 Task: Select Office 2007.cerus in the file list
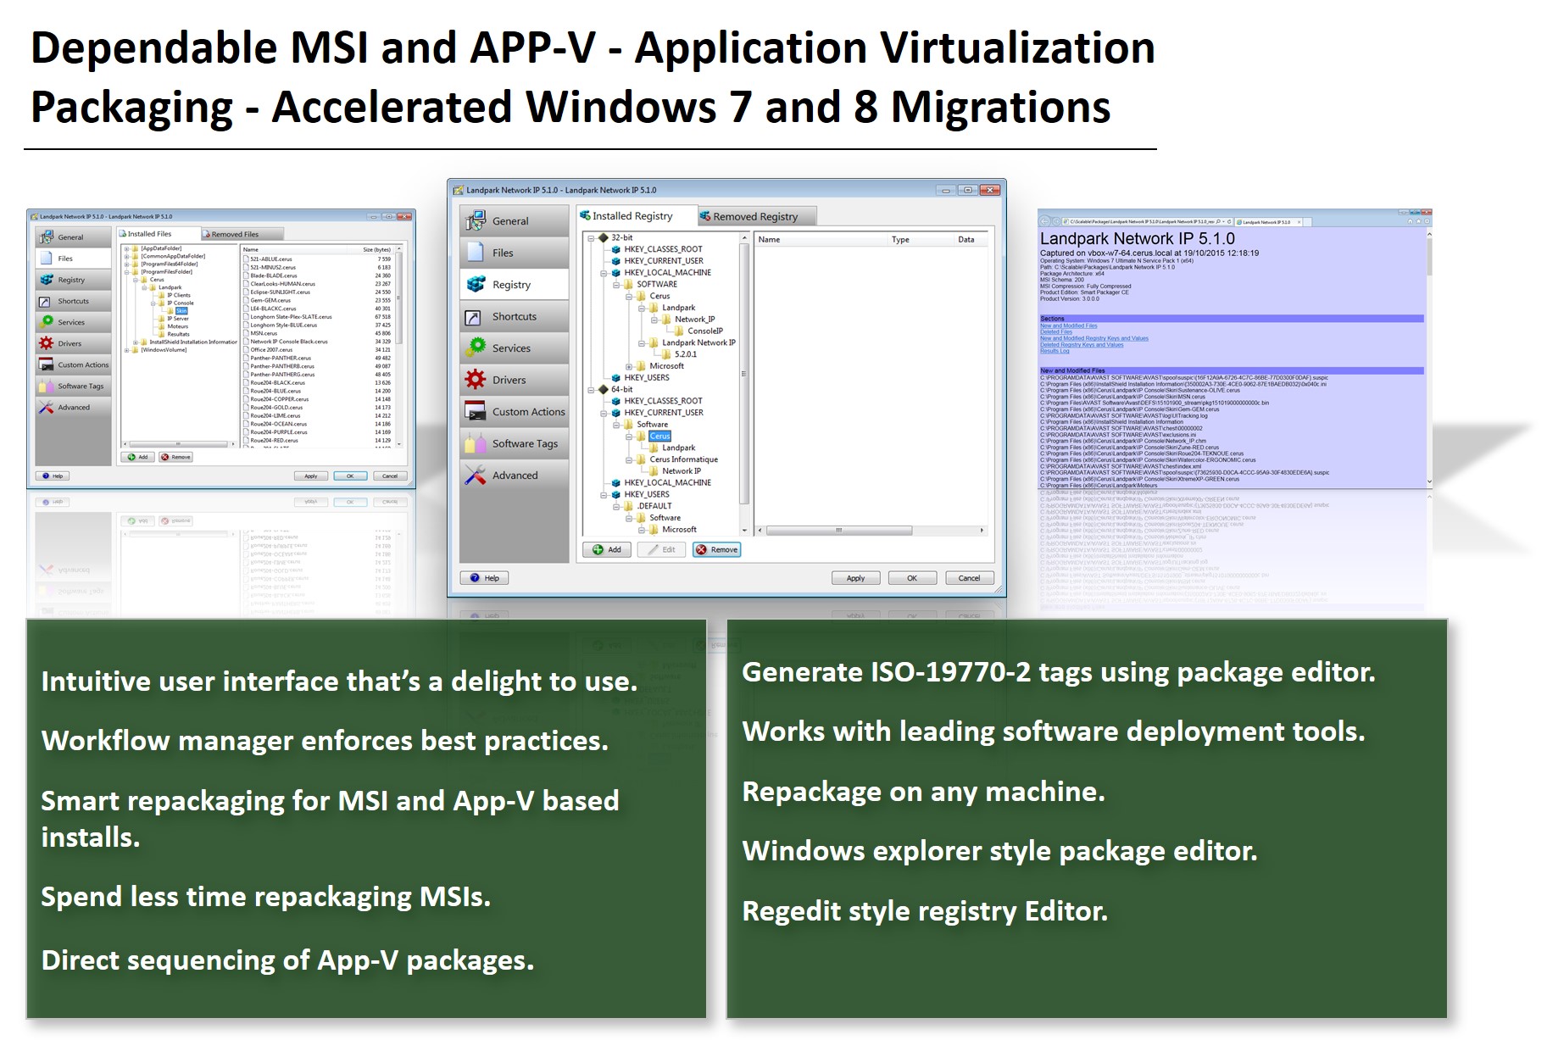(x=271, y=350)
